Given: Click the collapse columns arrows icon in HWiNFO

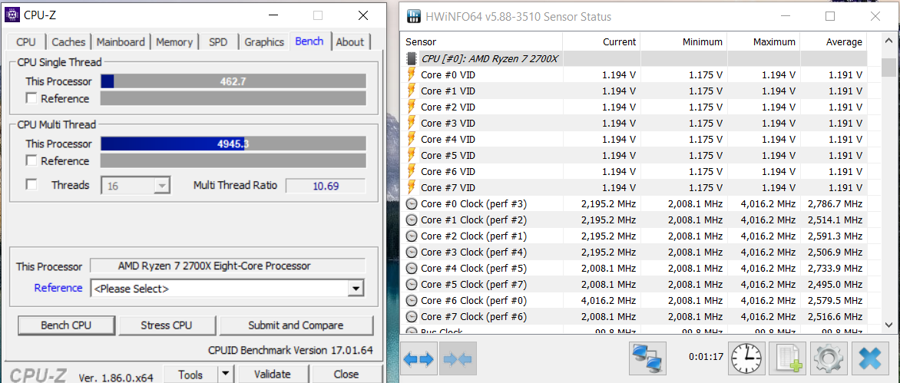Looking at the screenshot, I should 458,359.
